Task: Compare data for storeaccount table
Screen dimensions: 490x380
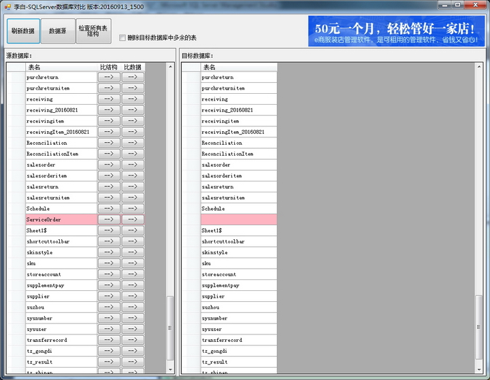Action: [x=133, y=274]
